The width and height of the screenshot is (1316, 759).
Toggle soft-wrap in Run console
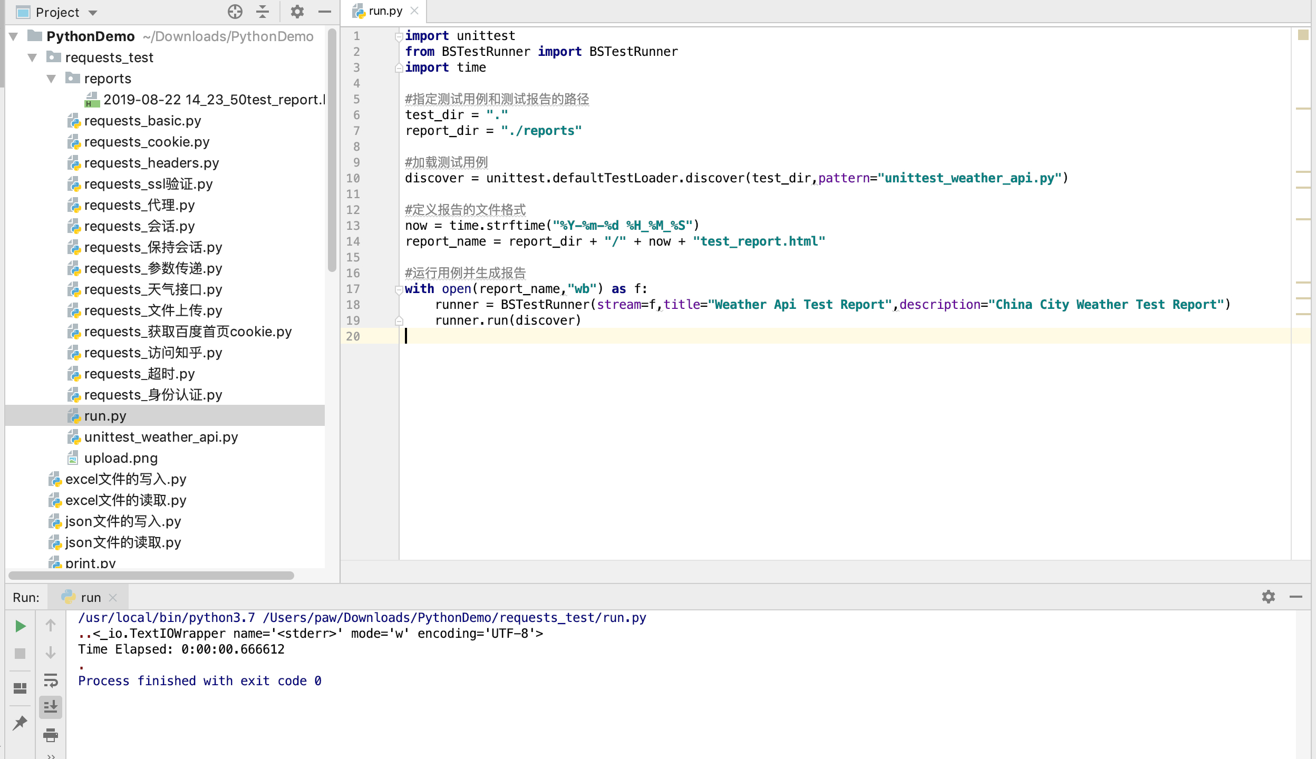51,680
